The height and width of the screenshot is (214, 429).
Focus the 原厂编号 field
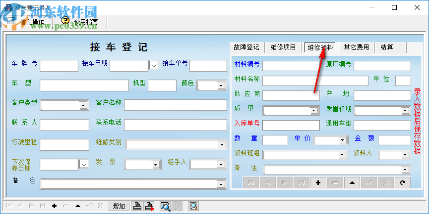click(x=382, y=66)
